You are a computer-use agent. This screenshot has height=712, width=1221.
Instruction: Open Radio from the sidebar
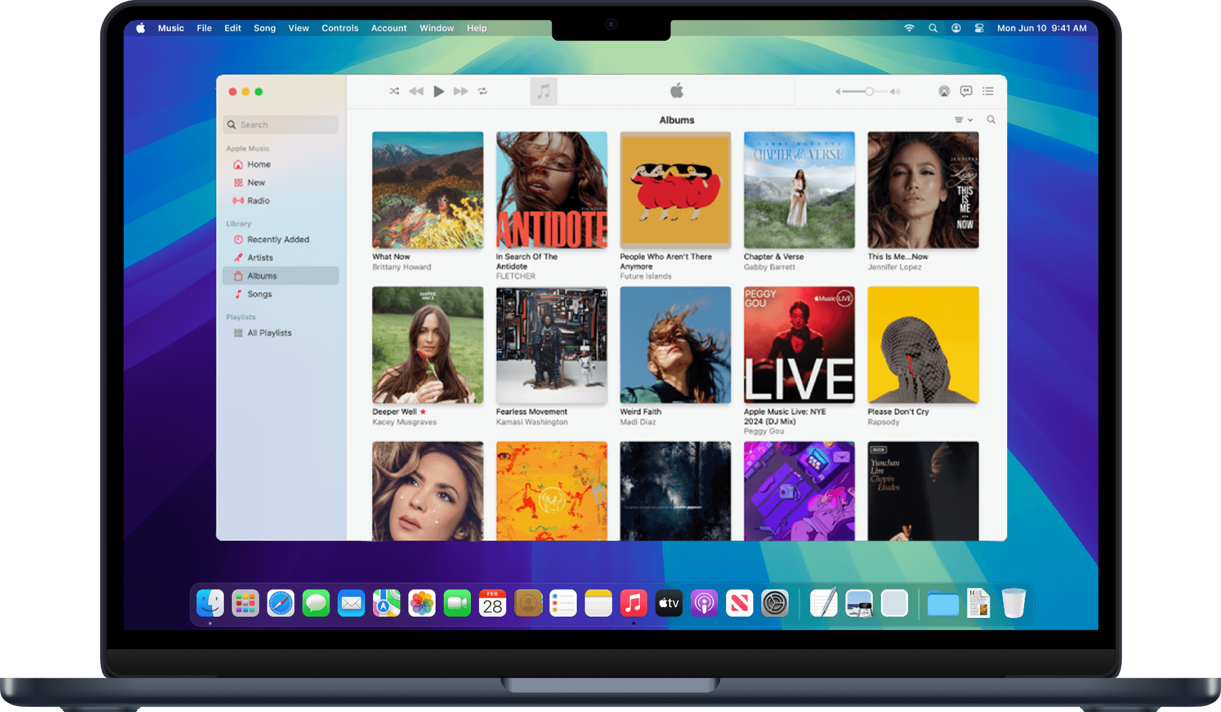pos(258,201)
